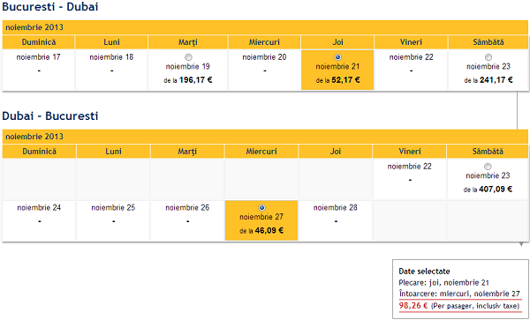This screenshot has height=320, width=530.
Task: Click the 196,17 € outbound price
Action: (196, 80)
